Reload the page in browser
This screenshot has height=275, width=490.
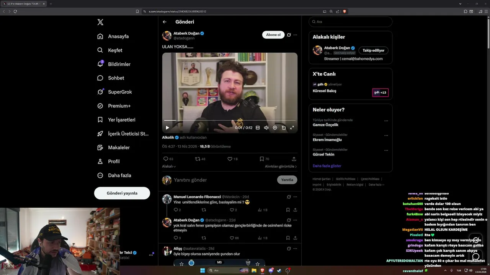15,11
